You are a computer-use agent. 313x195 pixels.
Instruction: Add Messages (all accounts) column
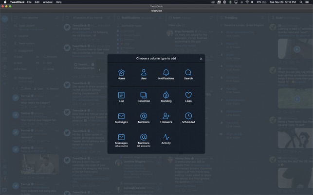pyautogui.click(x=121, y=140)
